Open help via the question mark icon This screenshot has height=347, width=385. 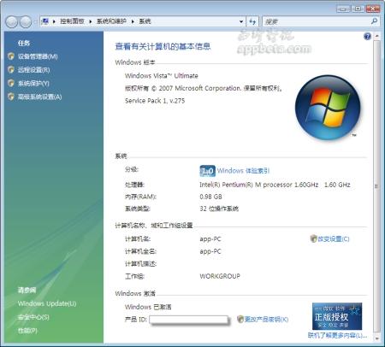click(x=367, y=36)
